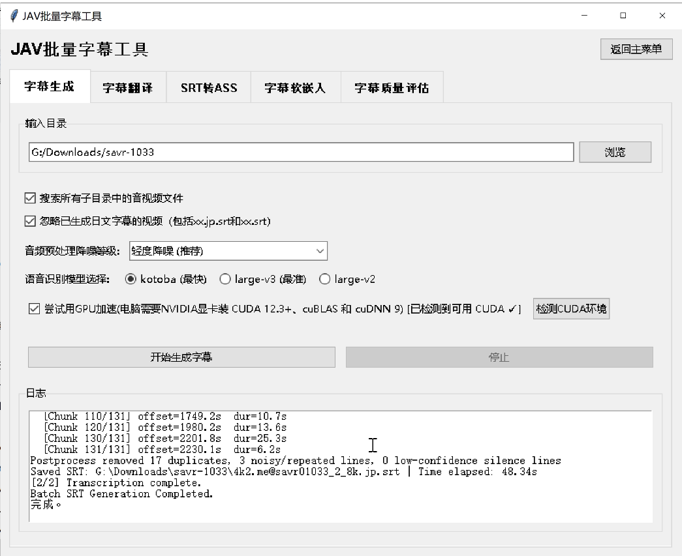Image resolution: width=682 pixels, height=556 pixels.
Task: Click the 'Saved SRT' log line
Action: click(284, 472)
